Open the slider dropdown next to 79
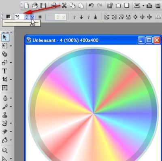The image size is (162, 161). 32,17
